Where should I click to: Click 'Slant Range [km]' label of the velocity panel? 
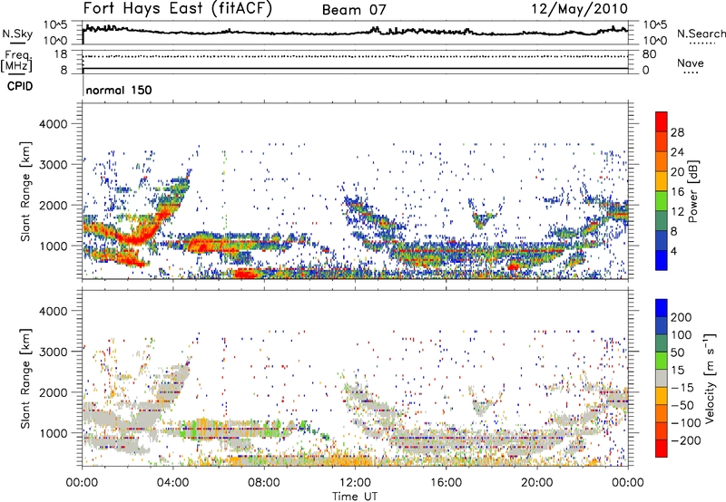25,378
